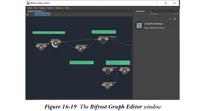Navigate back using the left chevron arrow
The image size is (206, 111).
(x=27, y=15)
